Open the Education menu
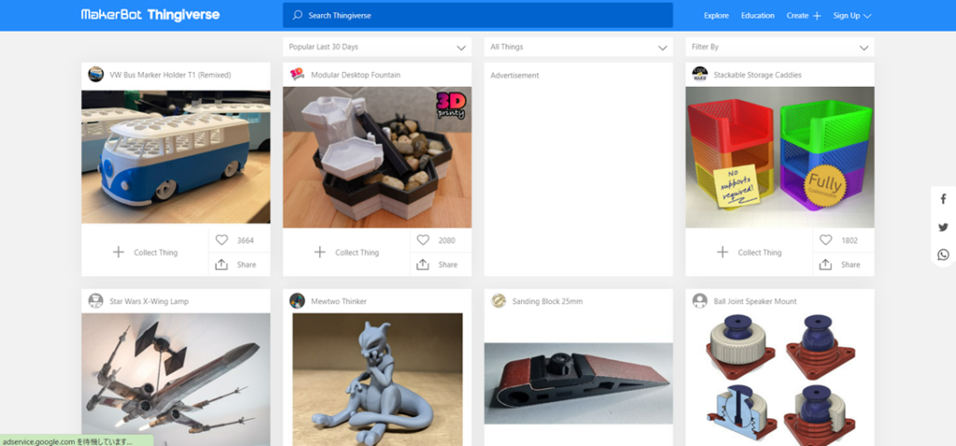This screenshot has height=446, width=956. tap(757, 15)
